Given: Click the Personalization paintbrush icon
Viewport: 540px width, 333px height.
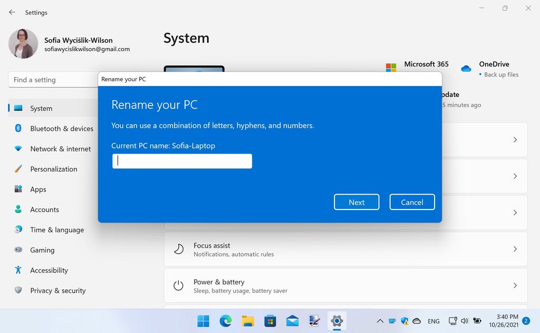Looking at the screenshot, I should pos(18,169).
